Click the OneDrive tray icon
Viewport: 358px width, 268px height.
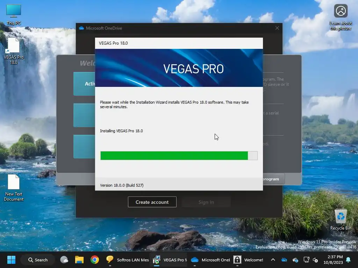click(284, 260)
